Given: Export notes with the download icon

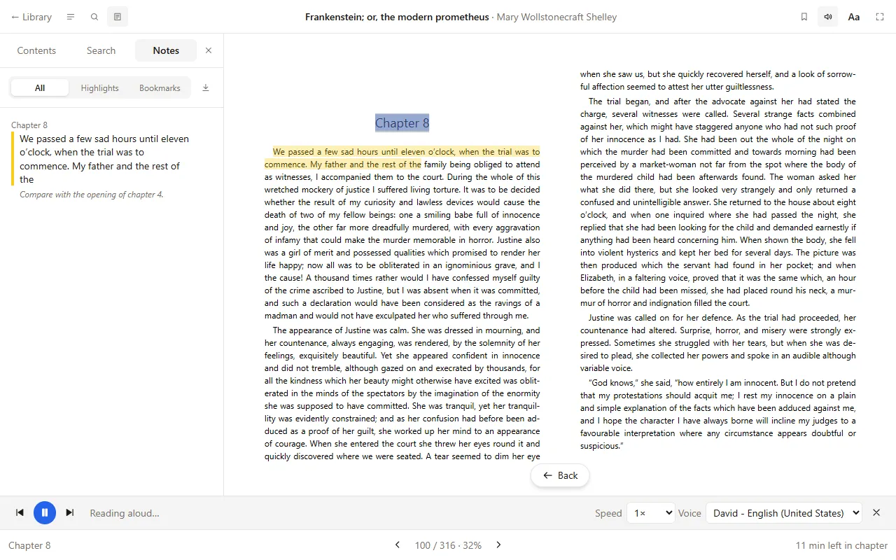Looking at the screenshot, I should point(206,87).
